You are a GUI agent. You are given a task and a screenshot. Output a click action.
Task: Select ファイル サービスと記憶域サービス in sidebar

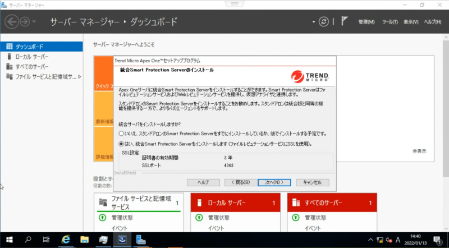point(42,77)
